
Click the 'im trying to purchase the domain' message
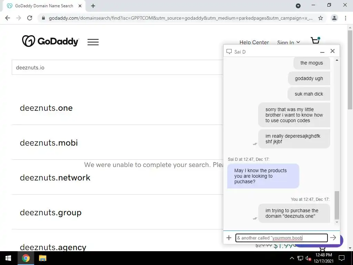tap(294, 213)
